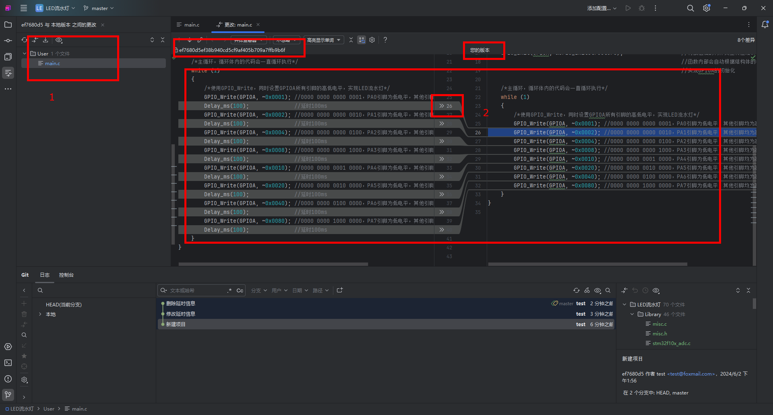773x415 pixels.
Task: Open the notifications bell
Action: pyautogui.click(x=765, y=25)
